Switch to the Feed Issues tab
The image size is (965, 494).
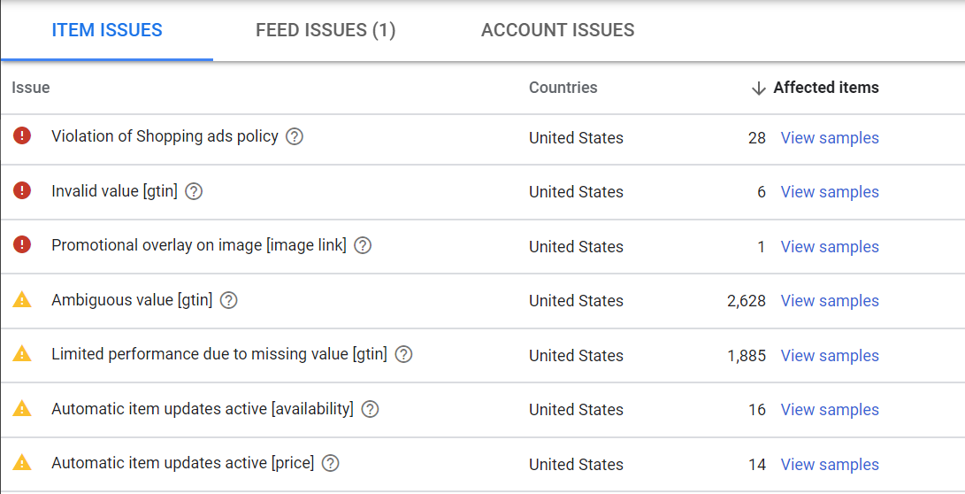325,30
